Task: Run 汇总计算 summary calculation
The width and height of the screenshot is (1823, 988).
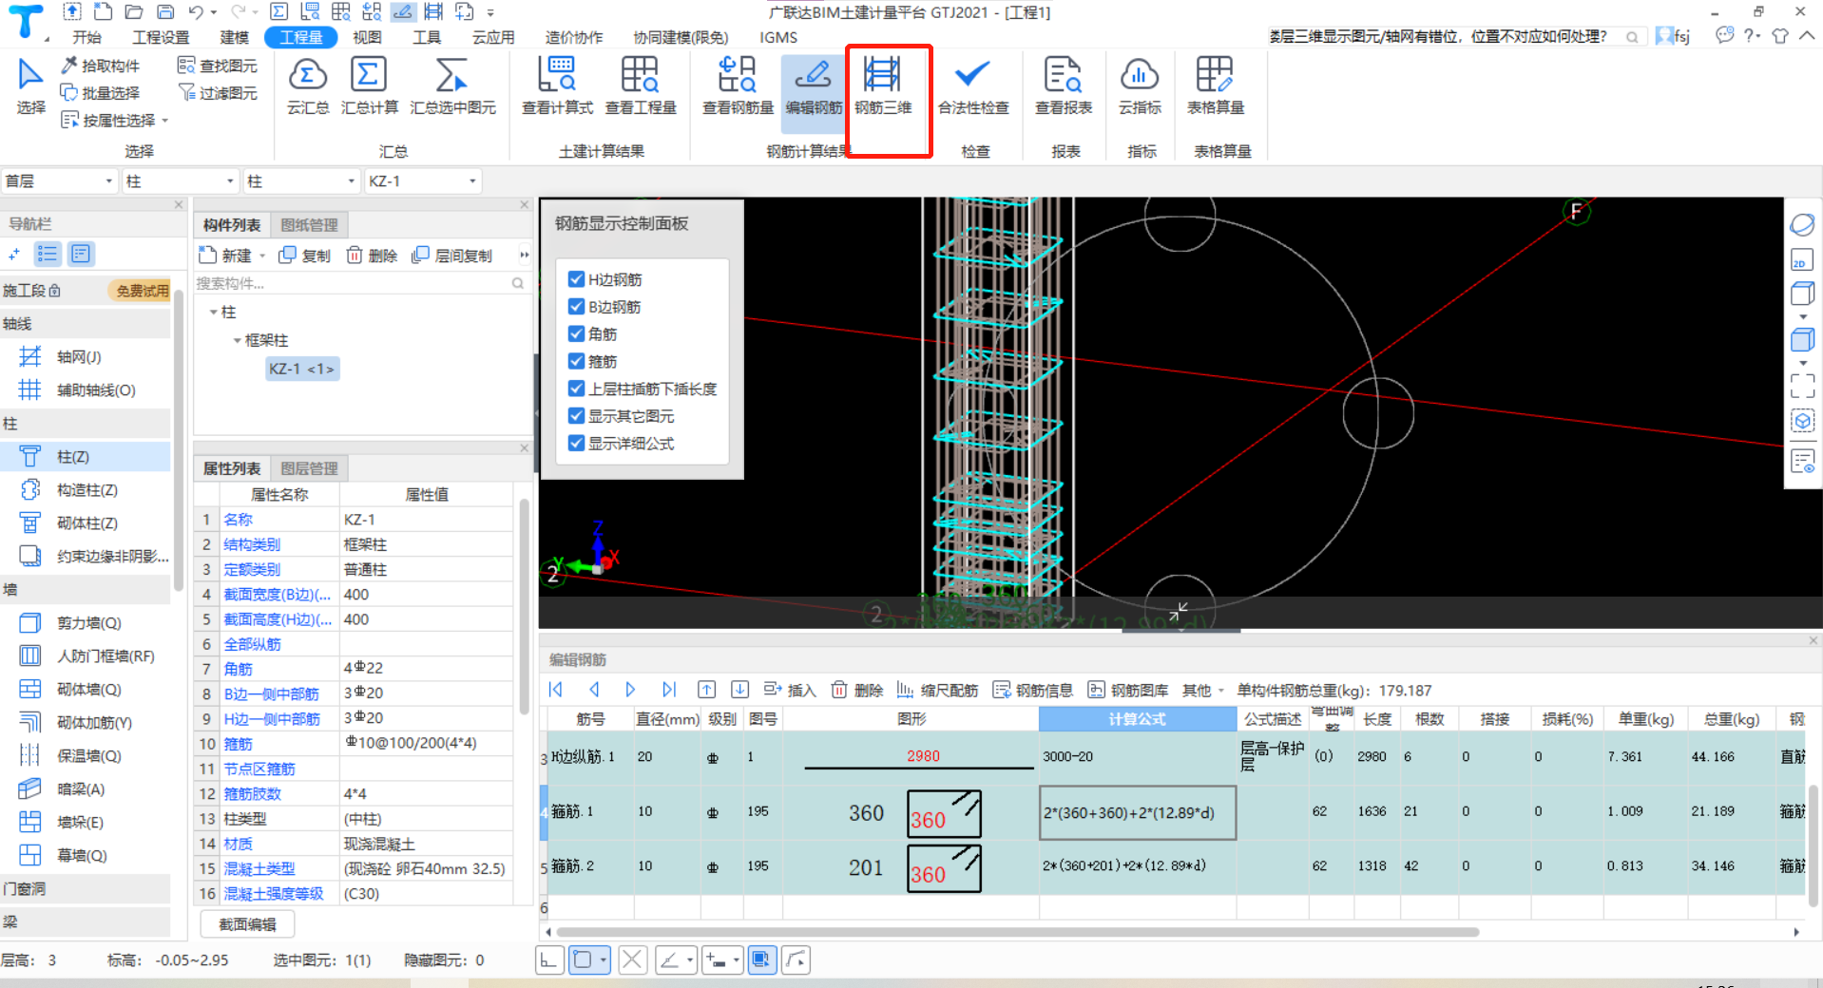Action: pos(369,86)
